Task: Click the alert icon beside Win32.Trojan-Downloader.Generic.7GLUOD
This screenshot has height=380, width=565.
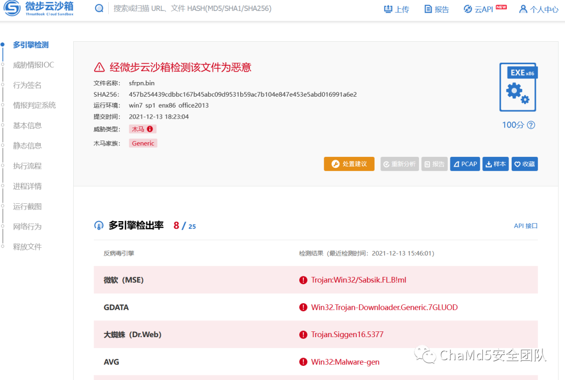Action: click(x=303, y=307)
